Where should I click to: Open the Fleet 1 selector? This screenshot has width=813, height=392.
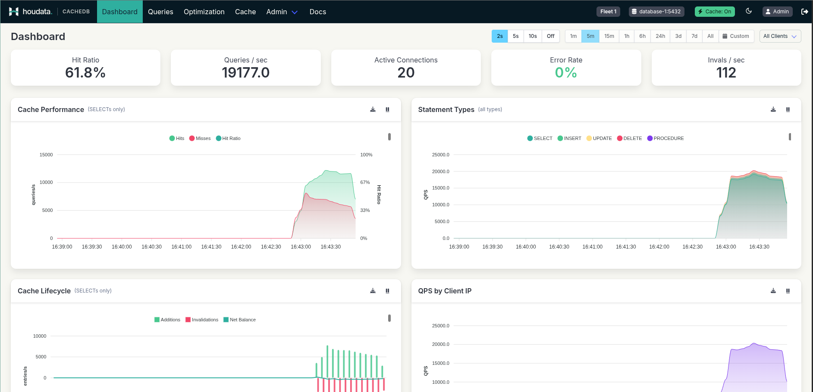click(x=609, y=12)
